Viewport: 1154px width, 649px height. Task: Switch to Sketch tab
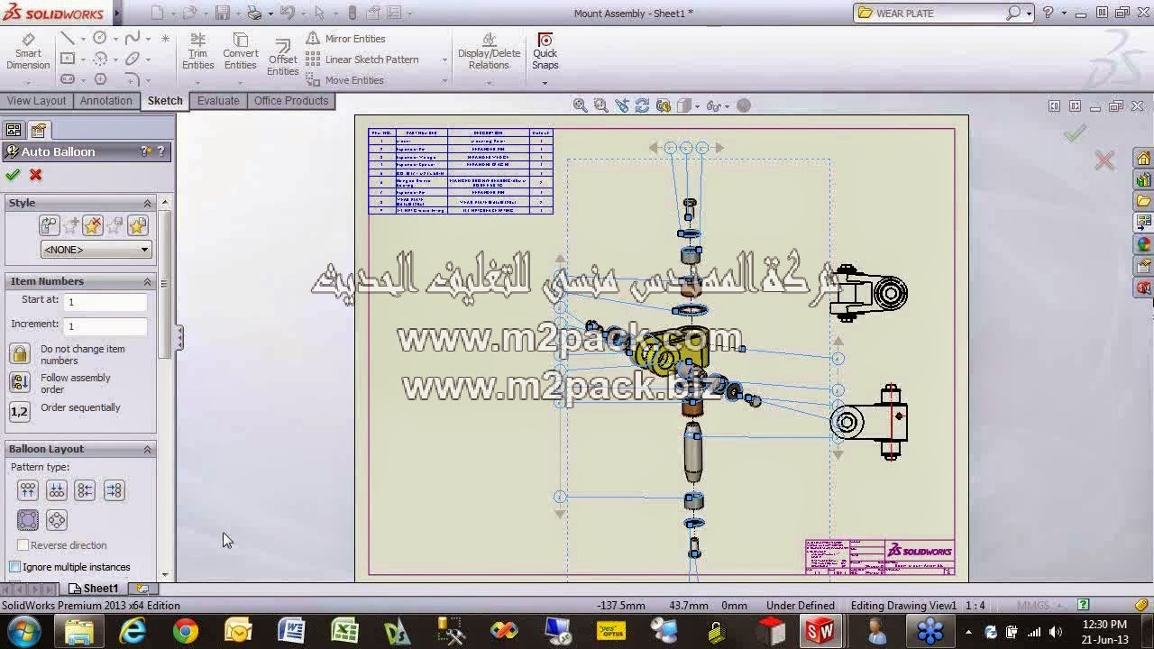point(165,101)
